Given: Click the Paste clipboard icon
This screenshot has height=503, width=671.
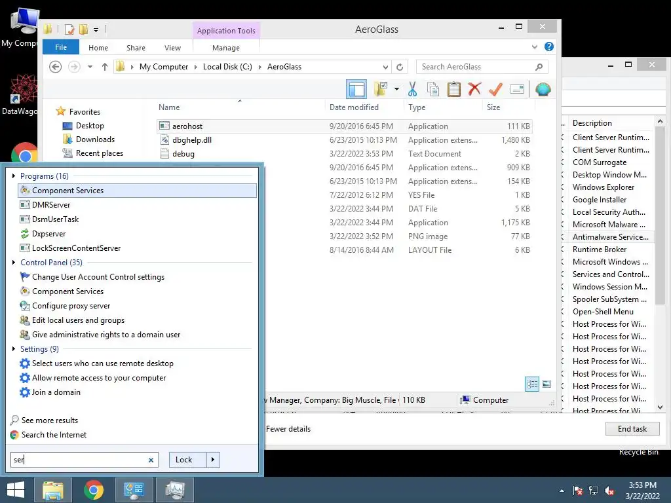Looking at the screenshot, I should click(453, 89).
